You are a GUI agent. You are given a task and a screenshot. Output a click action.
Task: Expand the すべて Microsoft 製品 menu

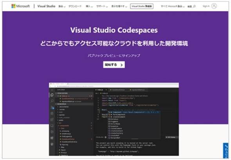(173, 6)
